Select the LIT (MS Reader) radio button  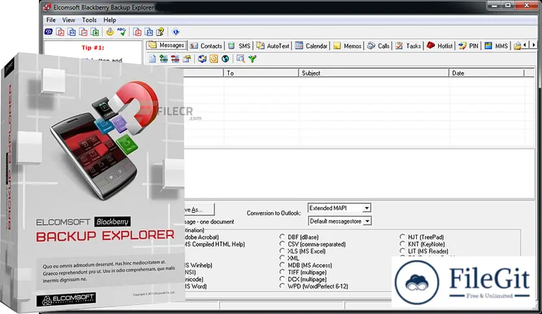pos(402,251)
